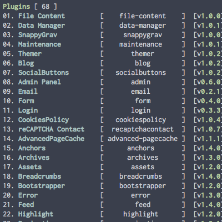This screenshot has width=222, height=222.
Task: Select the SnappyGrav plugin entry
Action: (x=38, y=35)
